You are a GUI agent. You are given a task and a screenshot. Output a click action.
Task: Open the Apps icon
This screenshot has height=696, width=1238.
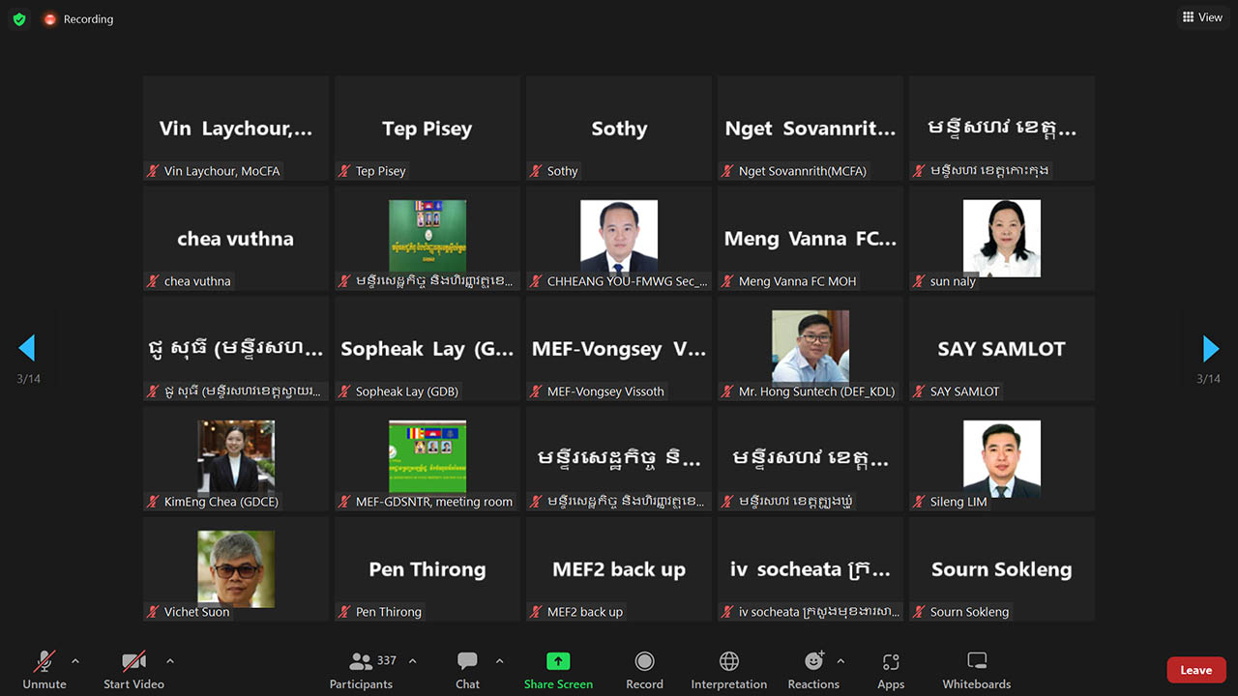tap(891, 661)
